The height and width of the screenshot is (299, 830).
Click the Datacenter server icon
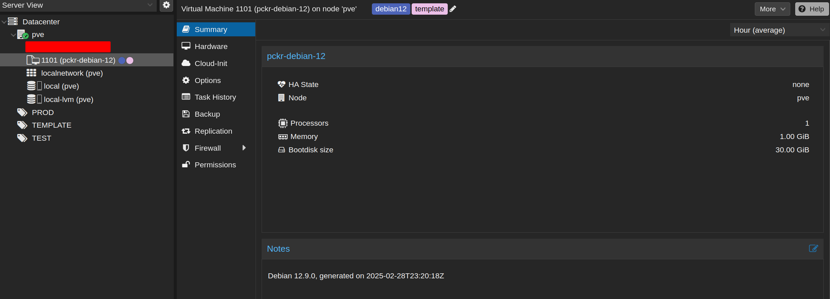pyautogui.click(x=13, y=22)
